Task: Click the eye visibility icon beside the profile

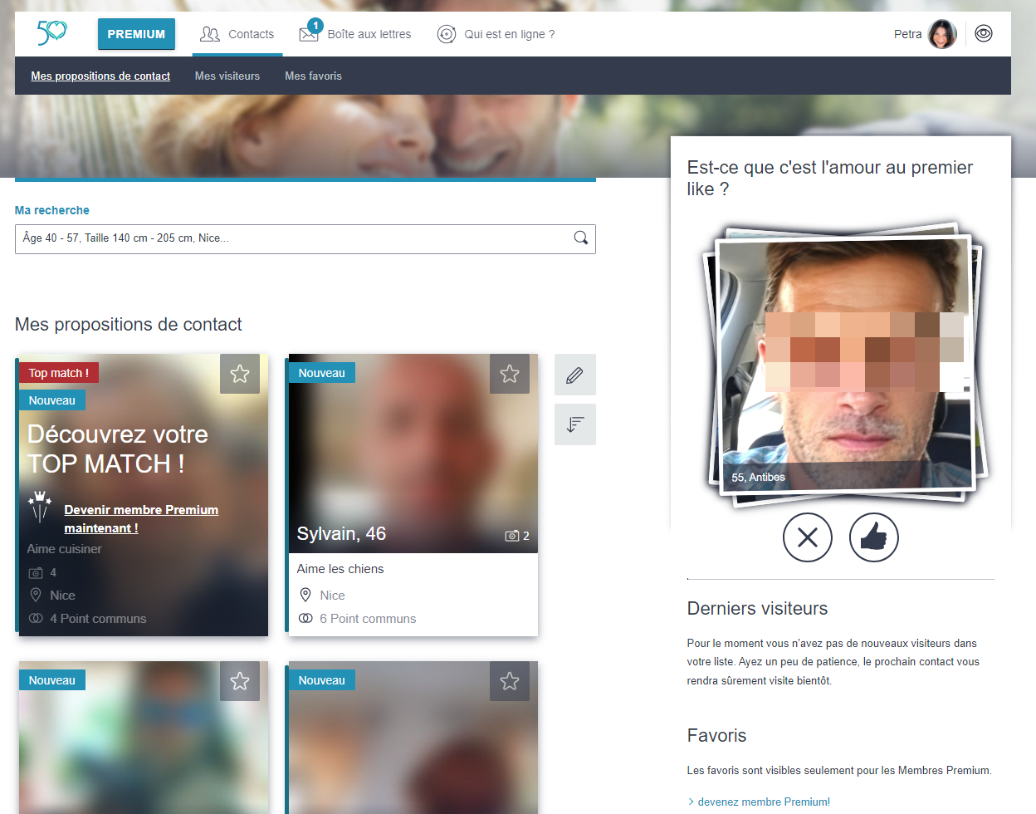Action: point(984,34)
